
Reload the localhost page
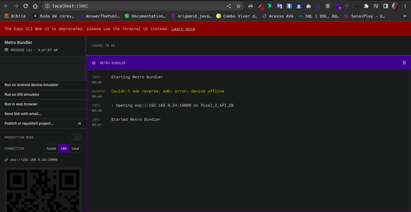click(x=26, y=6)
